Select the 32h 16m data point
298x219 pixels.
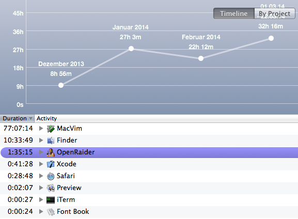click(x=271, y=38)
